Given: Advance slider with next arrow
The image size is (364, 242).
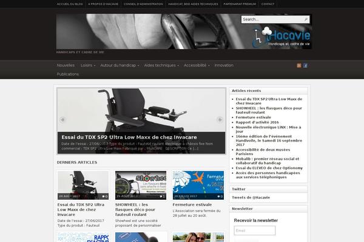Looking at the screenshot, I should pyautogui.click(x=220, y=120).
